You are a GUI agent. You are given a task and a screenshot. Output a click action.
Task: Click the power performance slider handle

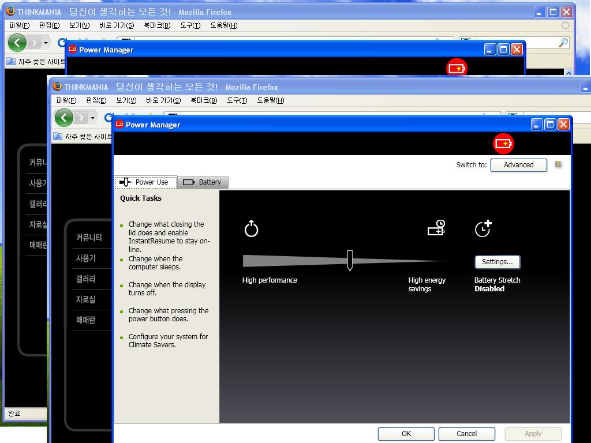349,260
